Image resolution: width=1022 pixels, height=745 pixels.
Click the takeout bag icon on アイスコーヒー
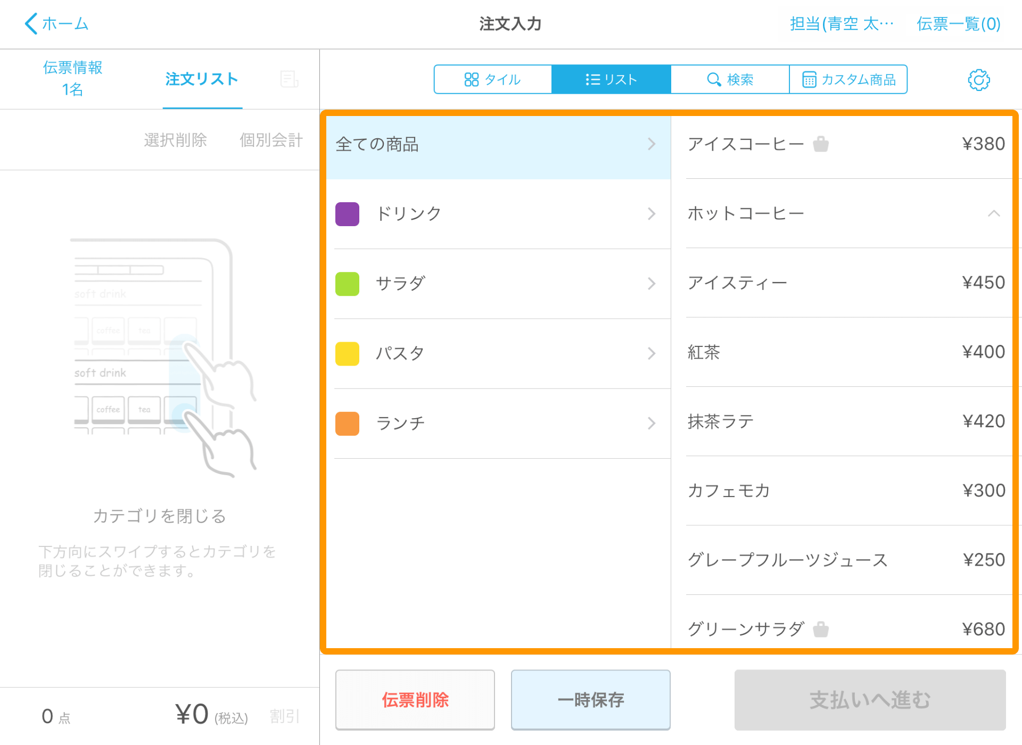(821, 144)
